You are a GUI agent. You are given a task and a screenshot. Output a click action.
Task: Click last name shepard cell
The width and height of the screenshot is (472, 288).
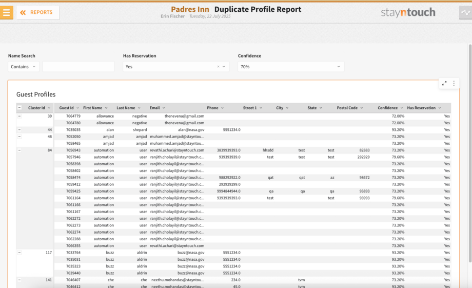[140, 130]
